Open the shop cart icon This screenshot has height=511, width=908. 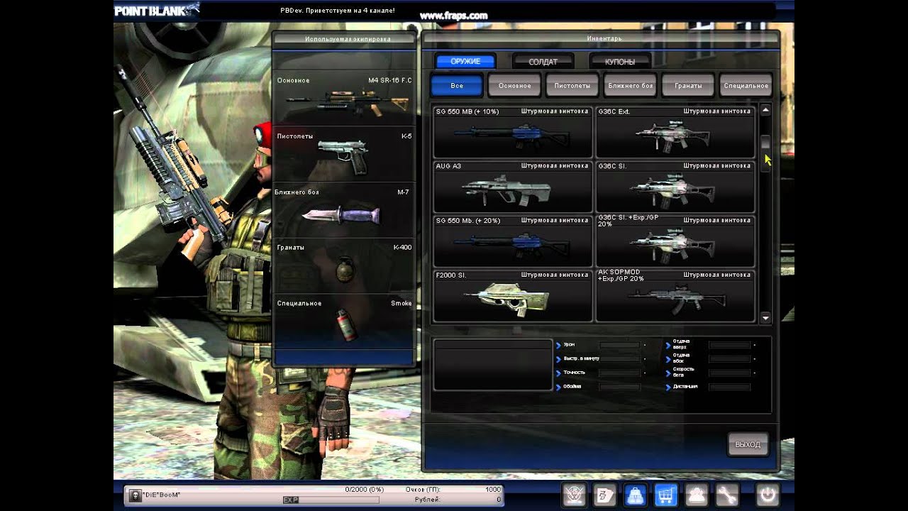coord(665,494)
